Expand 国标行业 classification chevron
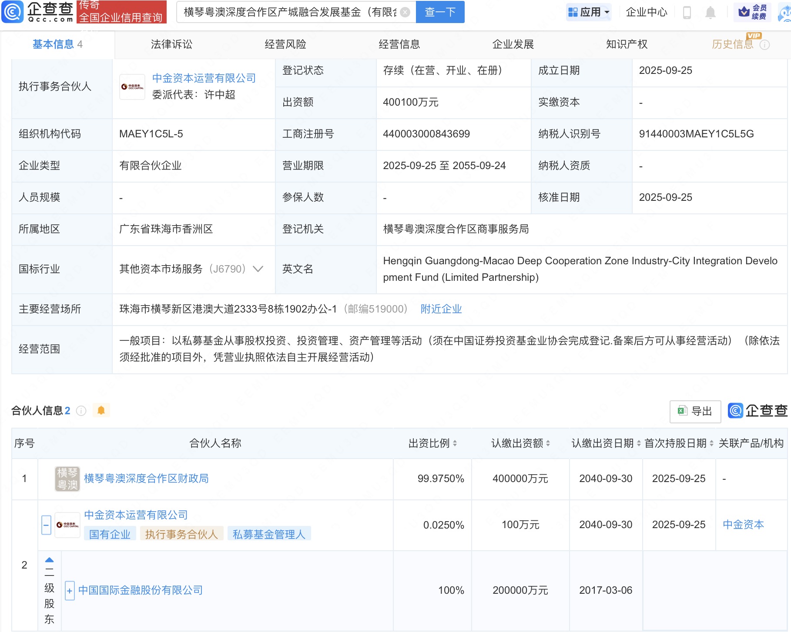The width and height of the screenshot is (791, 632). pos(258,269)
